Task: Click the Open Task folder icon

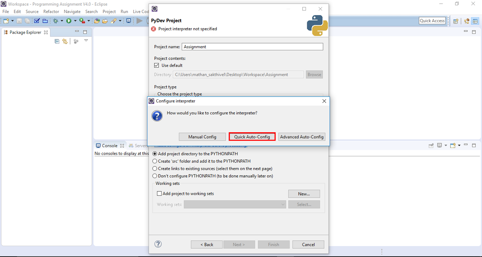Action: (105, 21)
